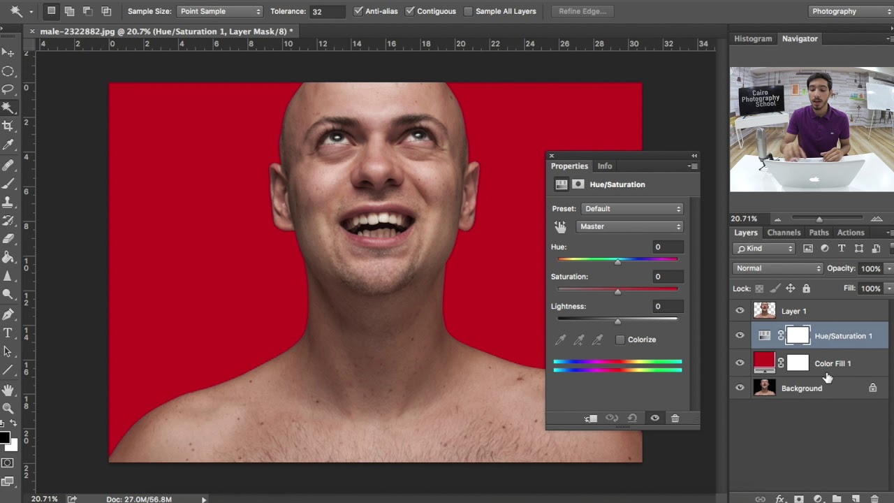The width and height of the screenshot is (894, 503).
Task: Open the Master channel dropdown
Action: click(629, 226)
